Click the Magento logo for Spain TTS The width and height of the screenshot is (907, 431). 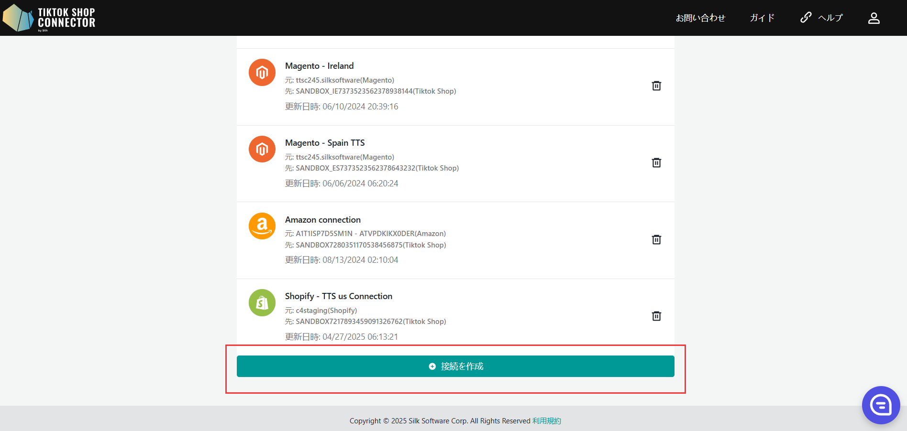tap(262, 149)
